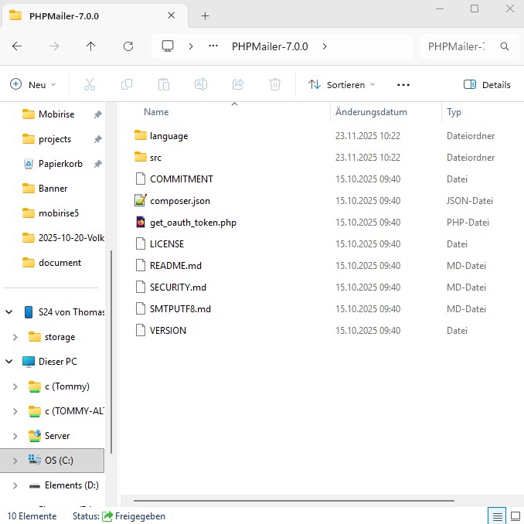
Task: Click the Rename icon in toolbar
Action: coord(201,84)
